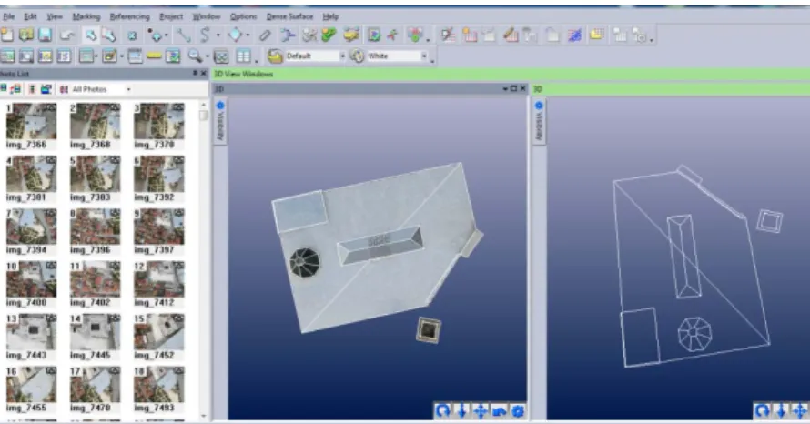
Task: Click the blue dense surface mesh icon
Action: [x=574, y=35]
